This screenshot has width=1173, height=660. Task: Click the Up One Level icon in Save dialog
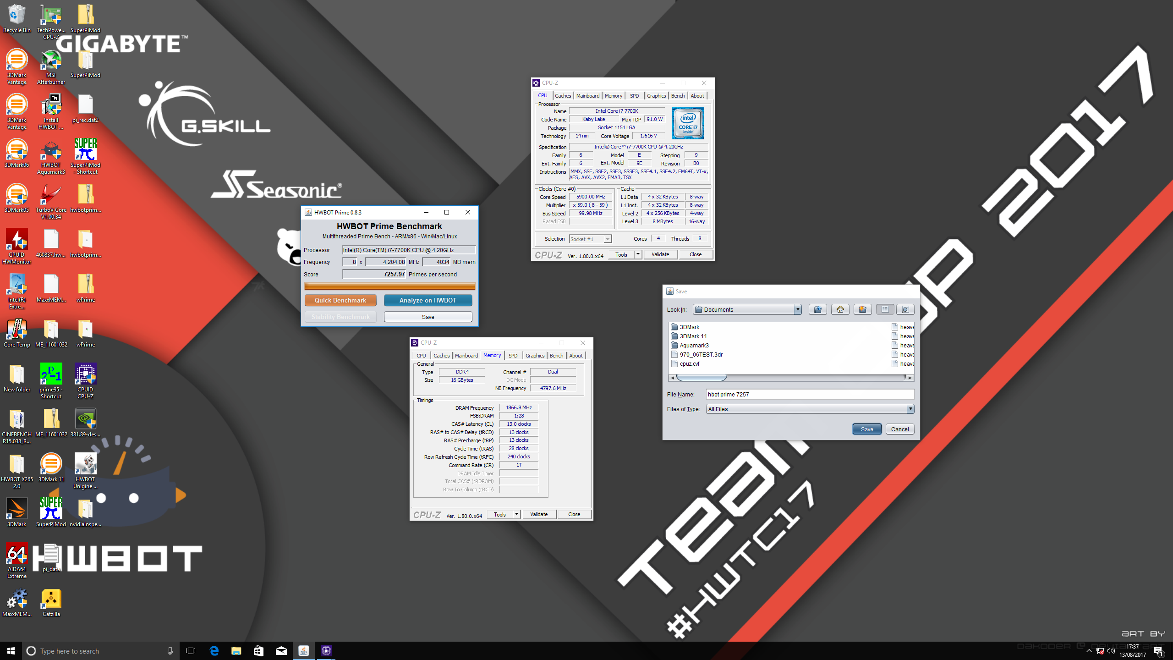pyautogui.click(x=818, y=309)
